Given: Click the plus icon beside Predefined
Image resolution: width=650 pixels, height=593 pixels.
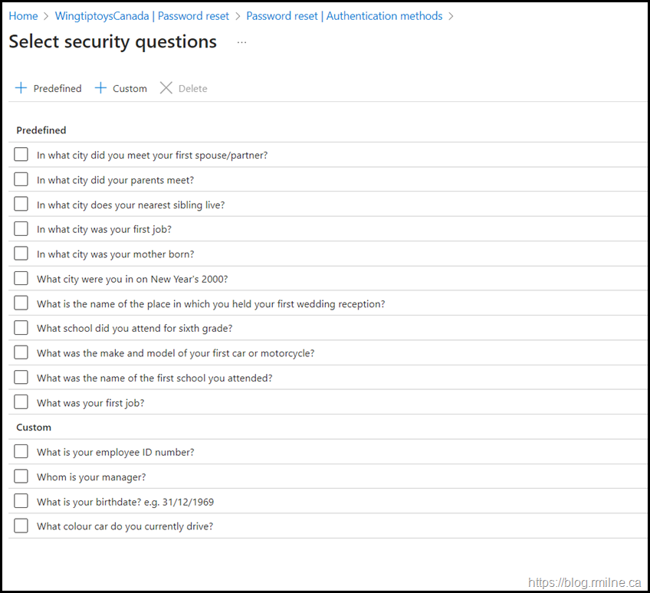Looking at the screenshot, I should click(21, 88).
